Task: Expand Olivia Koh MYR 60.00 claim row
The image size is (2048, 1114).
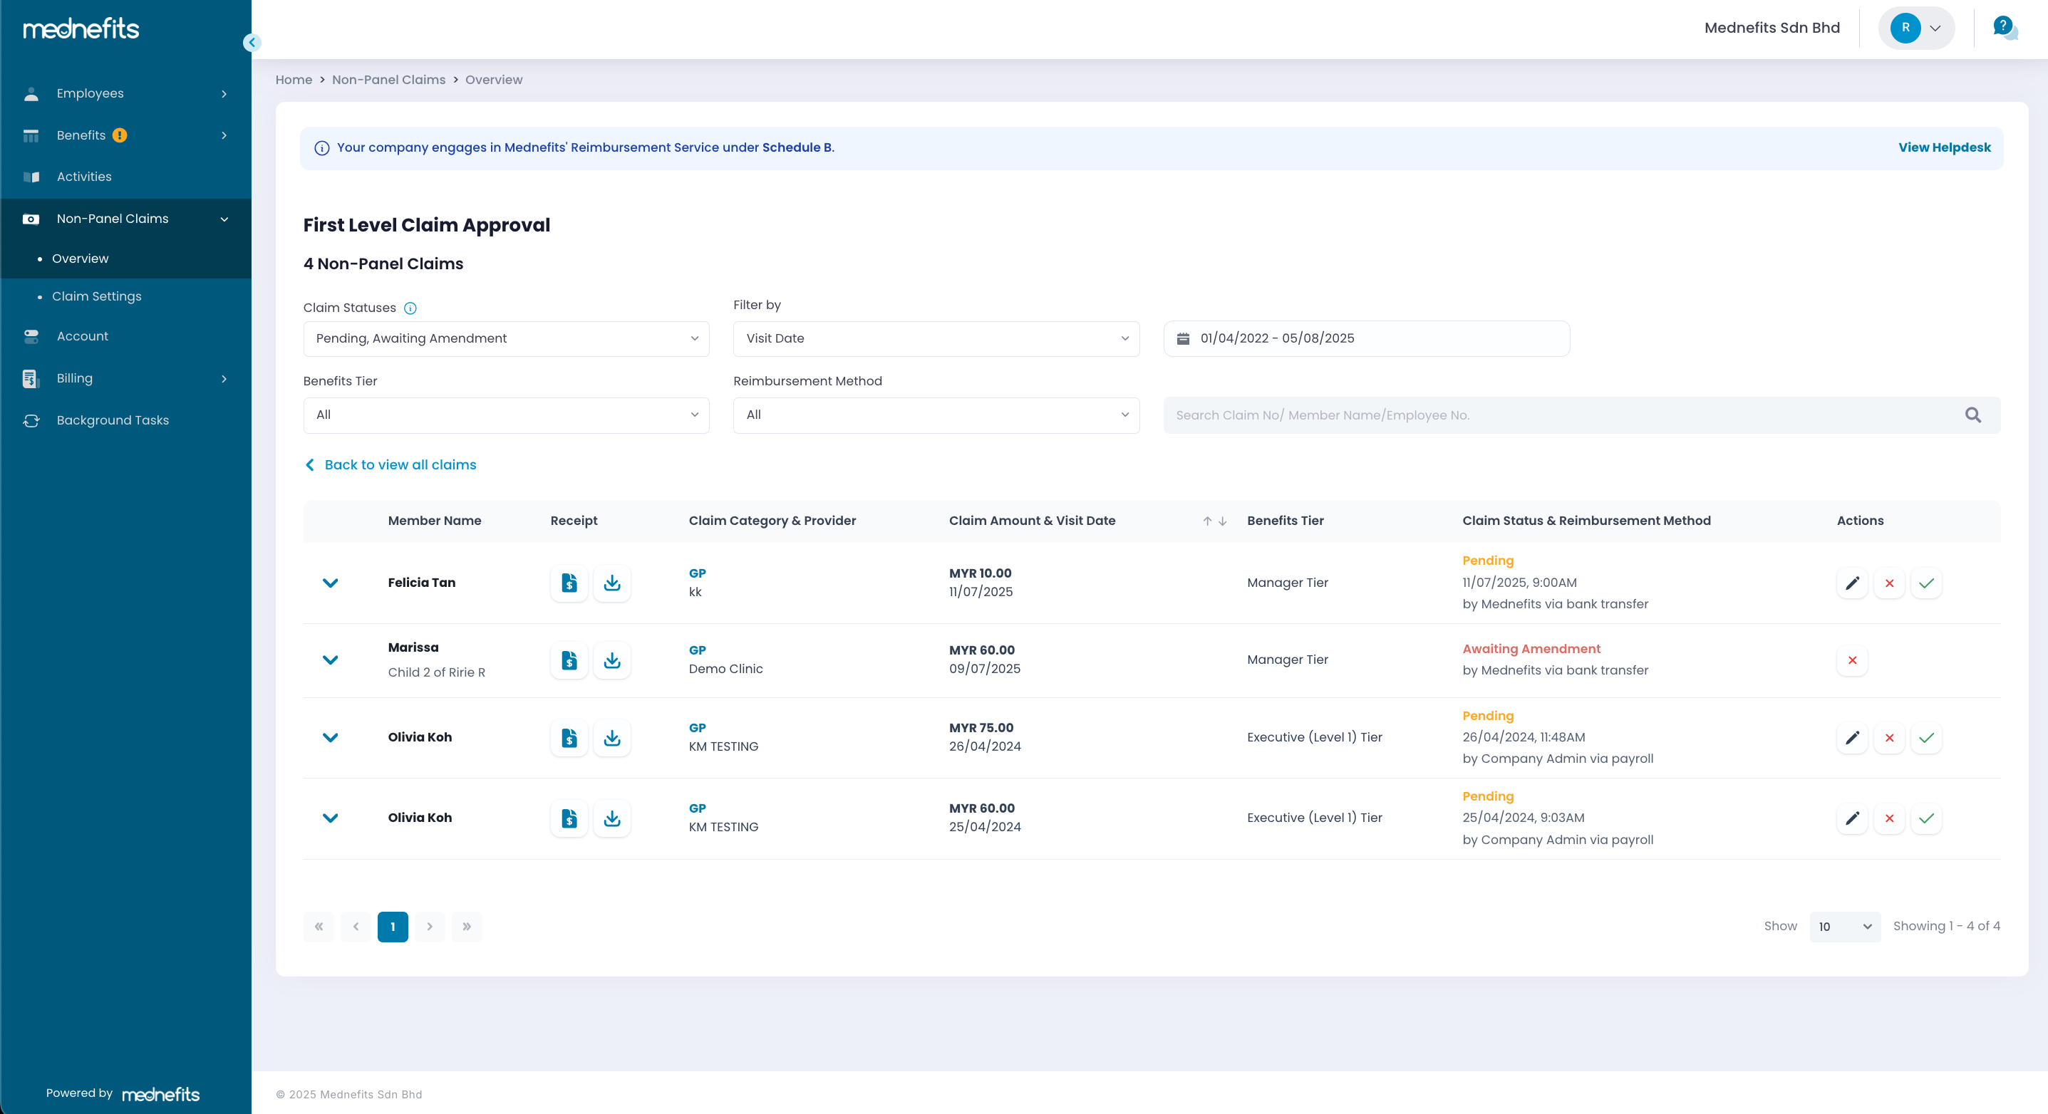Action: (x=331, y=818)
